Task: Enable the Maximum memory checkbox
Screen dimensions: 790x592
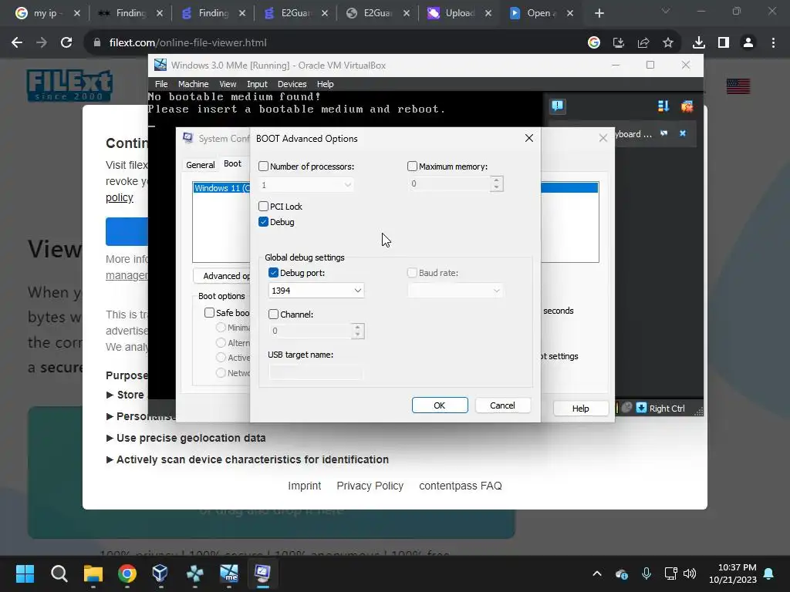Action: tap(412, 166)
